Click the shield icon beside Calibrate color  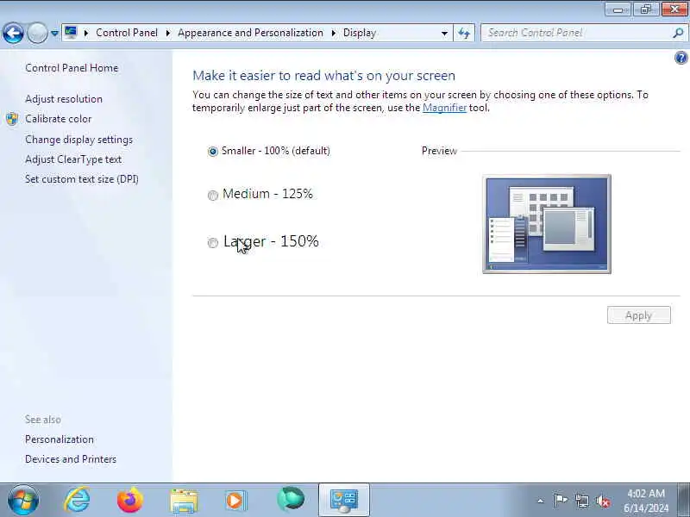12,119
